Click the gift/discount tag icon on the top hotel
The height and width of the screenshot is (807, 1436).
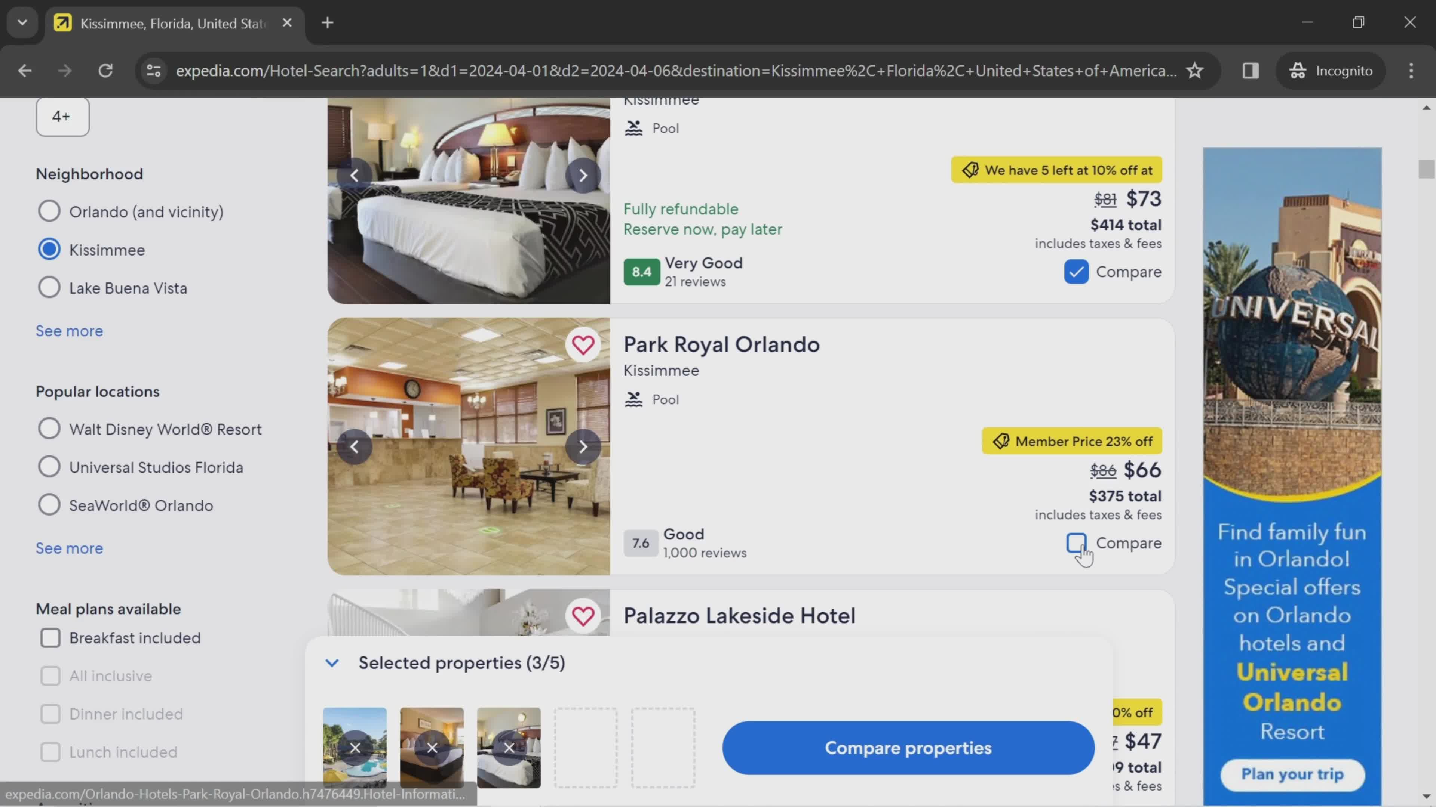coord(970,170)
